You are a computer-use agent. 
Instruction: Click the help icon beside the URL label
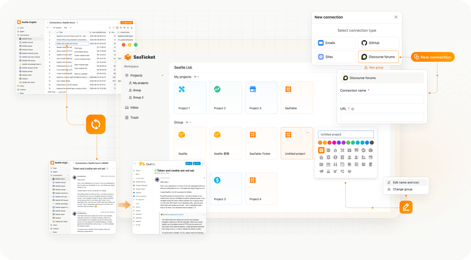[353, 109]
